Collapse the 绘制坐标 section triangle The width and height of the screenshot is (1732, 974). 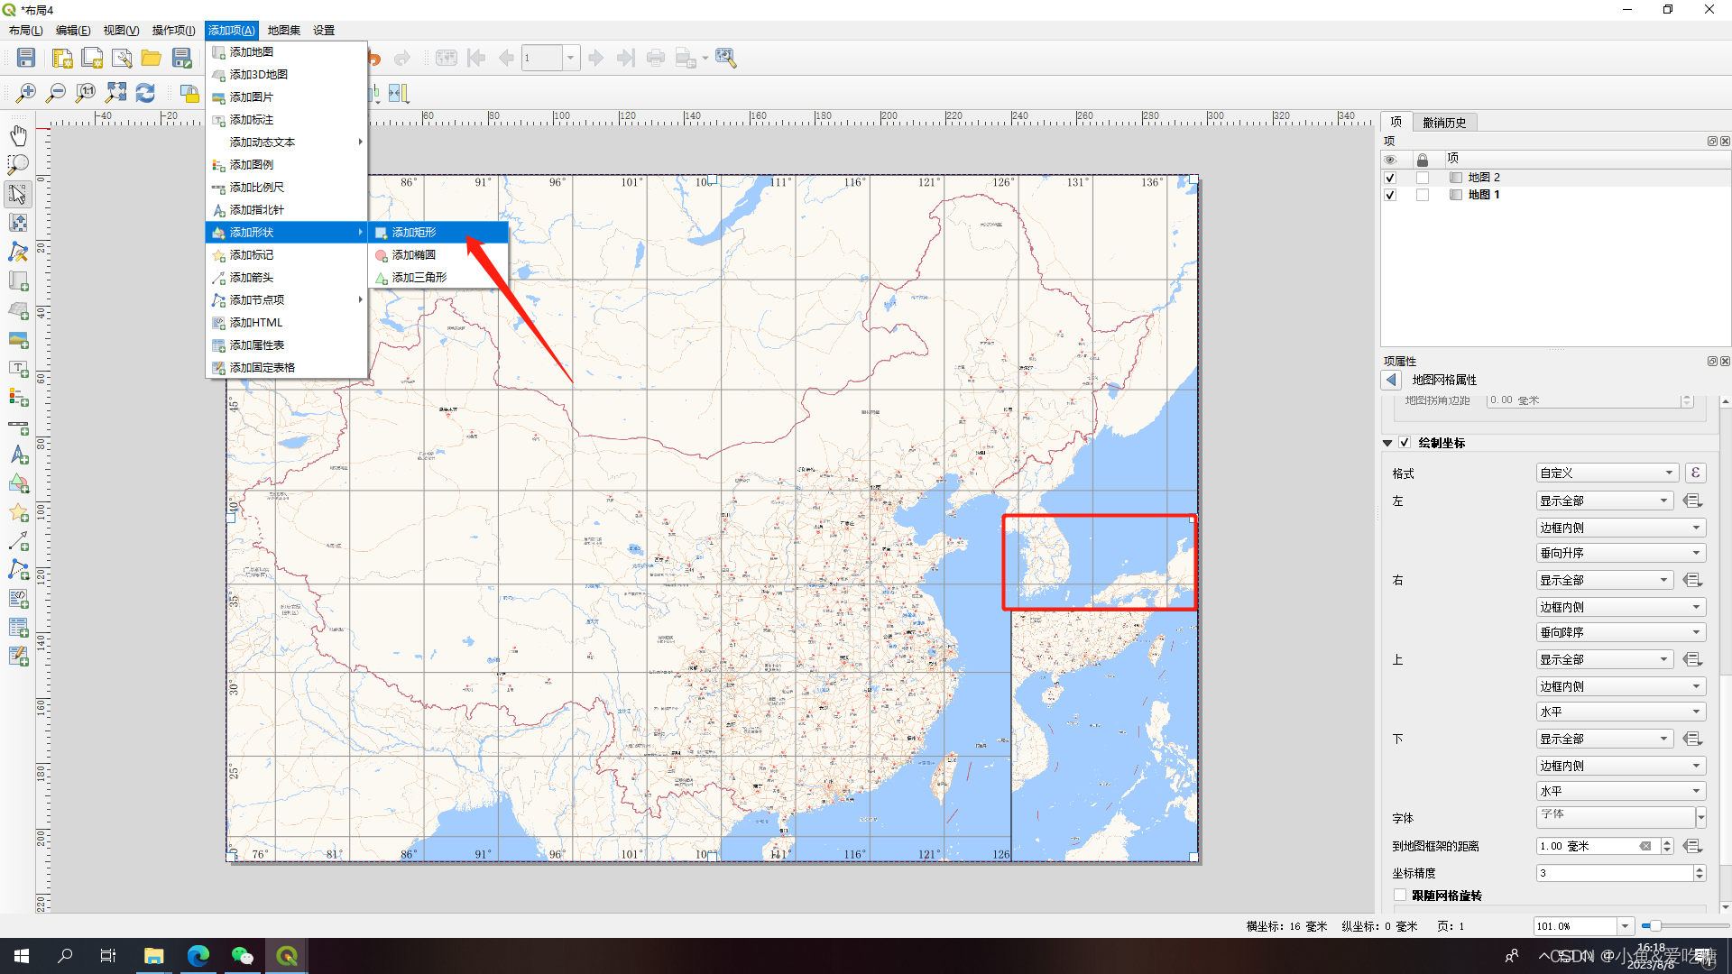(1387, 443)
